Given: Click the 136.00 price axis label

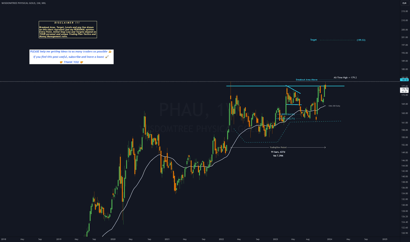Looking at the screenshot, I should point(405,187).
